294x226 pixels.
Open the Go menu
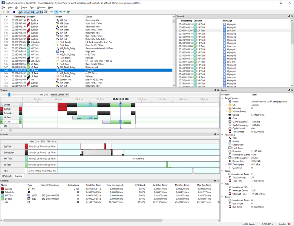(x=17, y=8)
